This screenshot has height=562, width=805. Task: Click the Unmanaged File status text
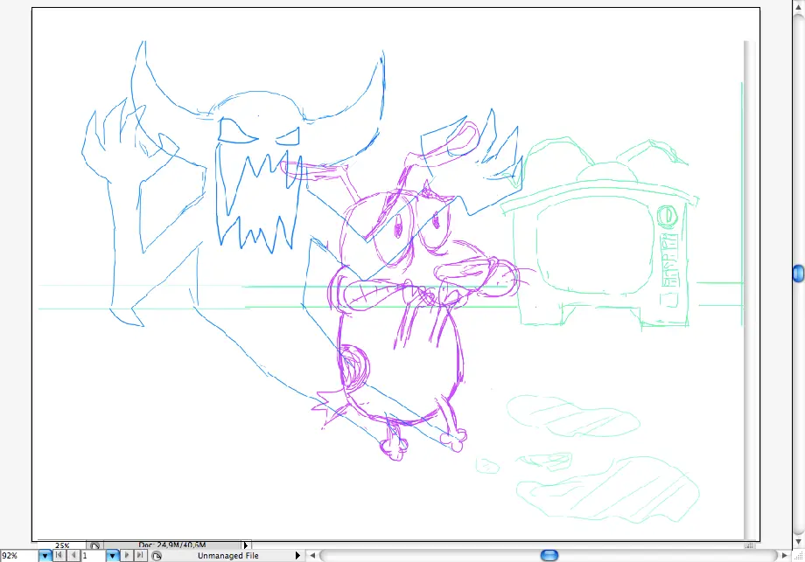228,555
